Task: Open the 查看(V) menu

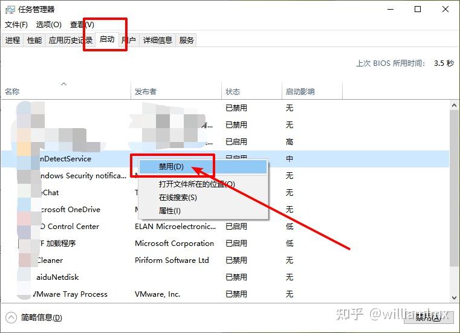Action: point(82,25)
